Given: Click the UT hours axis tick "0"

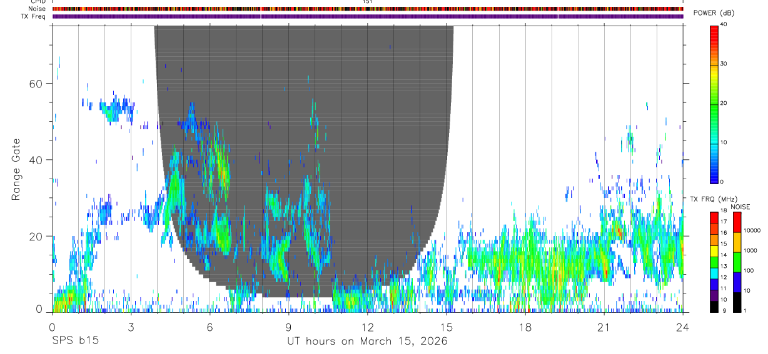Looking at the screenshot, I should click(x=52, y=327).
